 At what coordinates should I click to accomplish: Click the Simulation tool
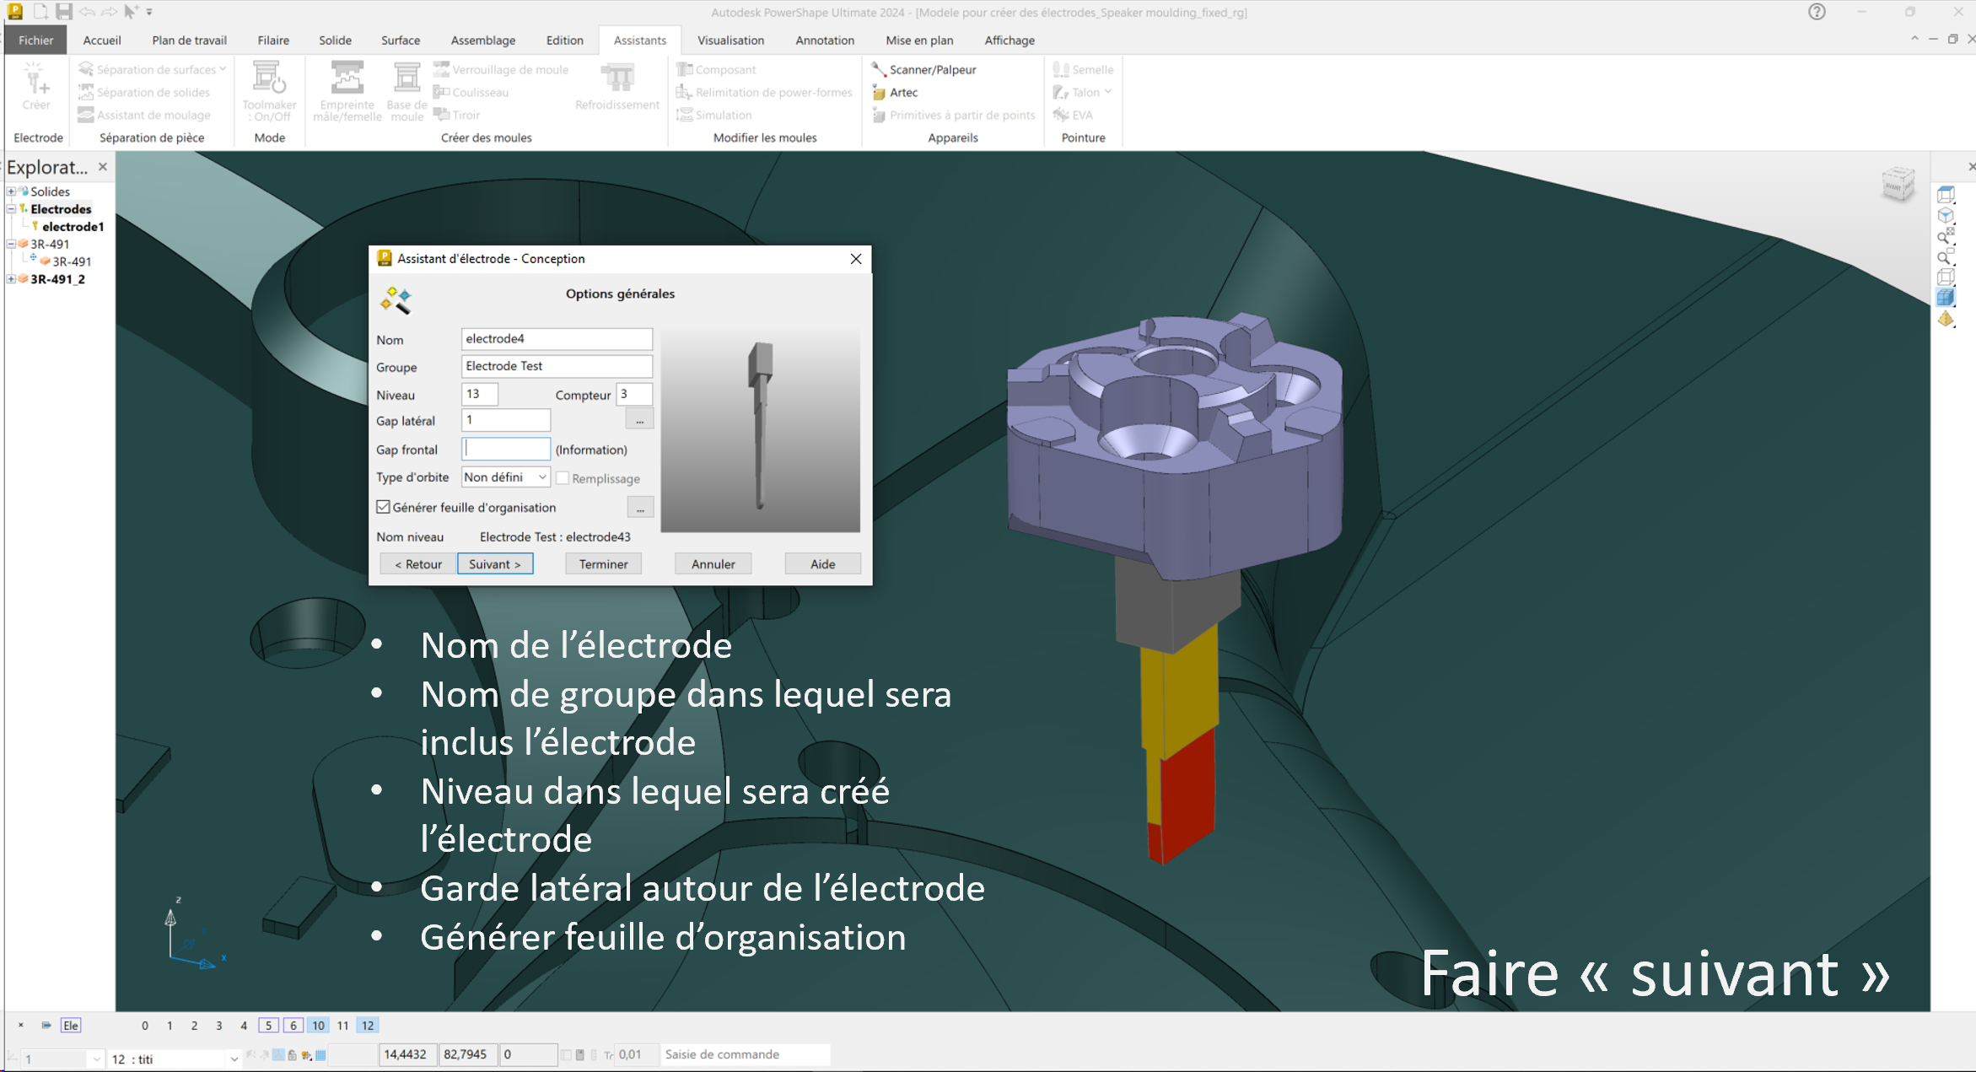coord(713,115)
